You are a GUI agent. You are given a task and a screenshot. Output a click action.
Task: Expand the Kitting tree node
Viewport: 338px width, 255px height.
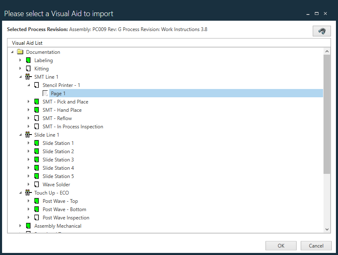point(20,68)
